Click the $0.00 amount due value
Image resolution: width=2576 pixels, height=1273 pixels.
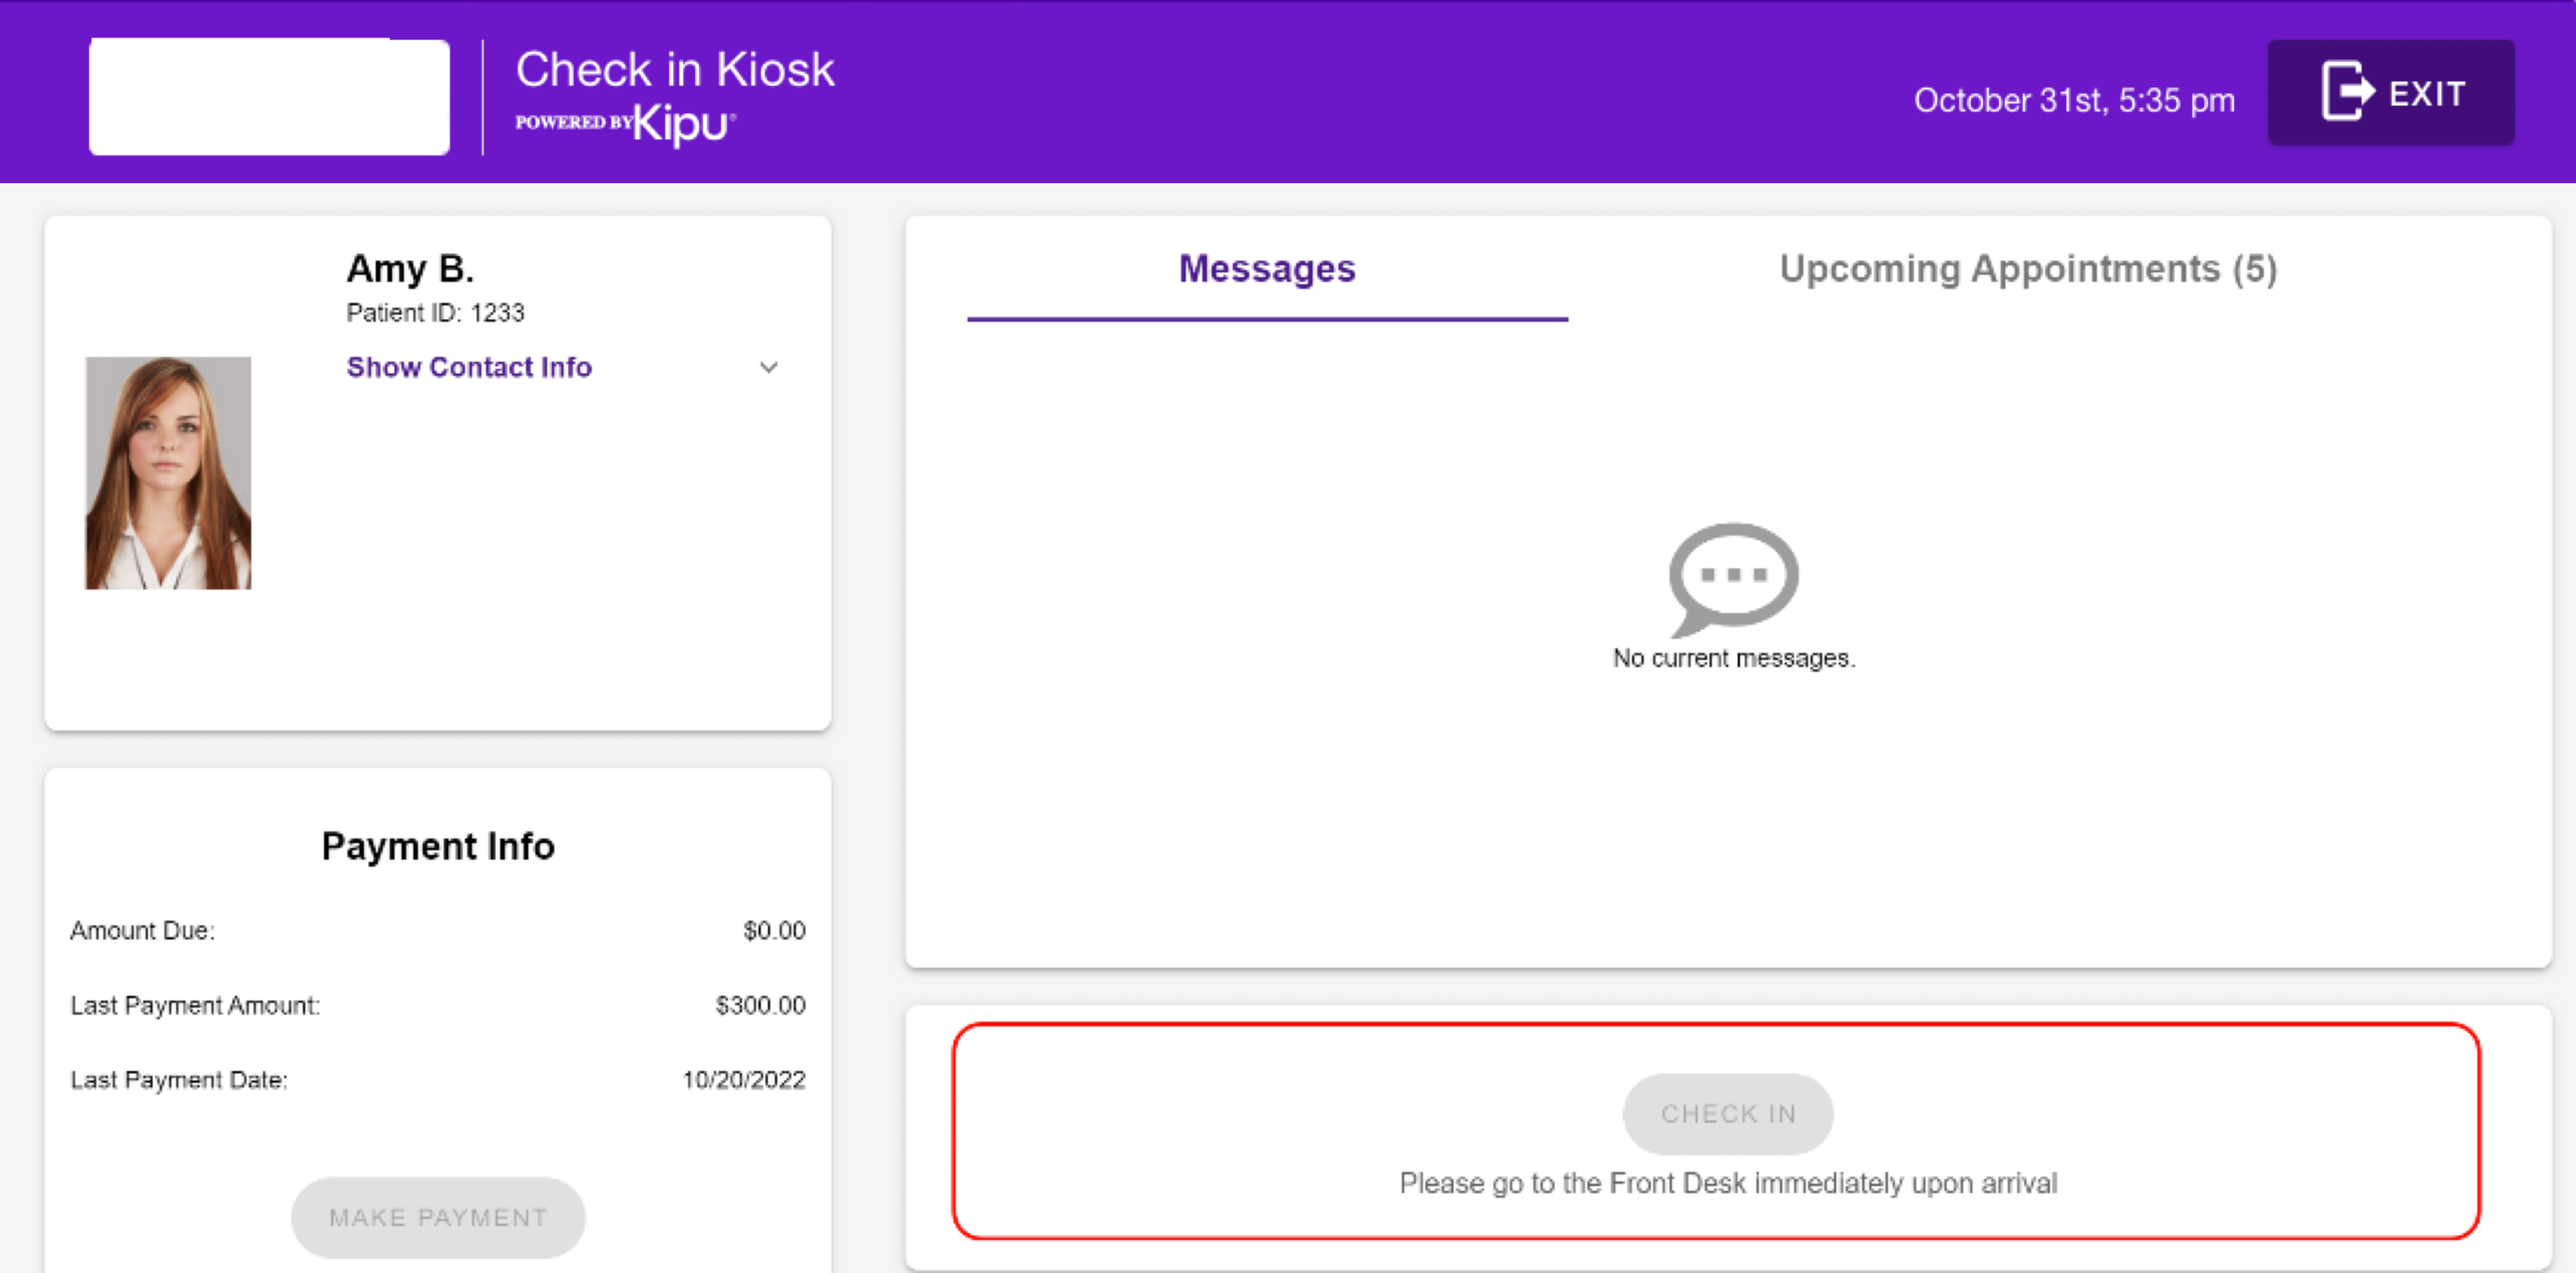pos(774,930)
